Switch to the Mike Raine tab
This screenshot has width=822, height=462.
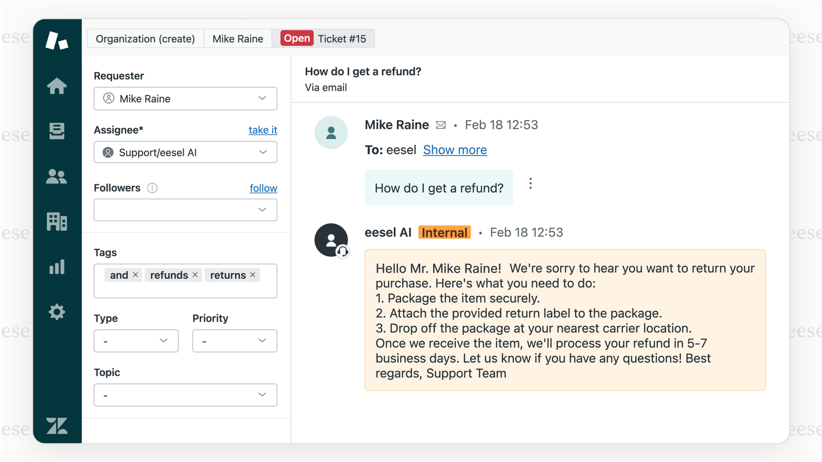point(237,39)
